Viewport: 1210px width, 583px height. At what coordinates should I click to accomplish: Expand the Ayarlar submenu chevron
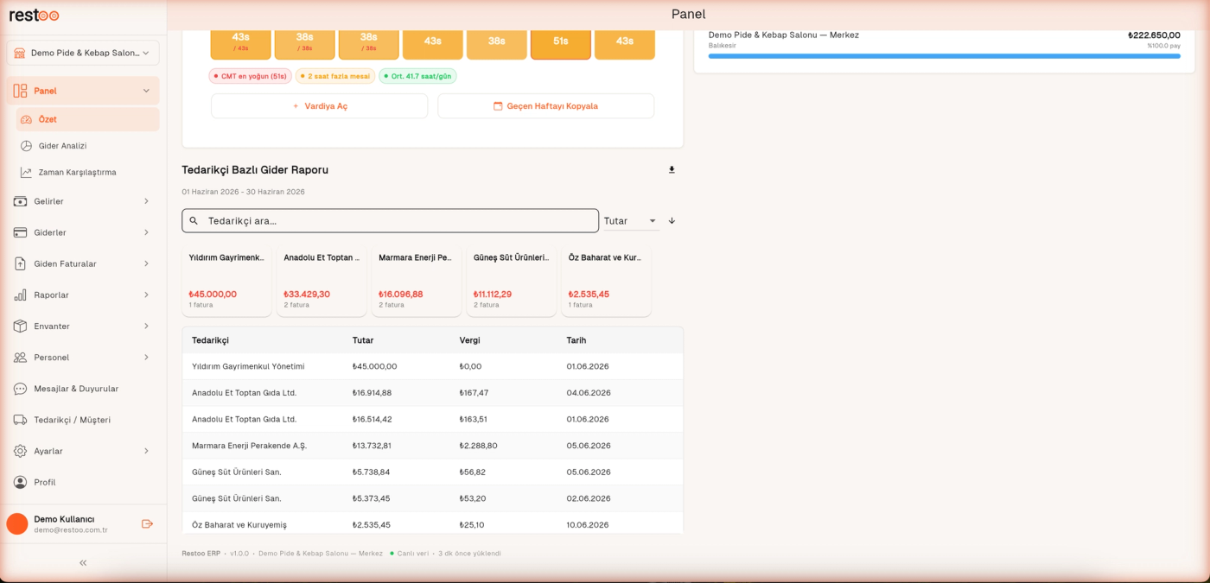[146, 451]
